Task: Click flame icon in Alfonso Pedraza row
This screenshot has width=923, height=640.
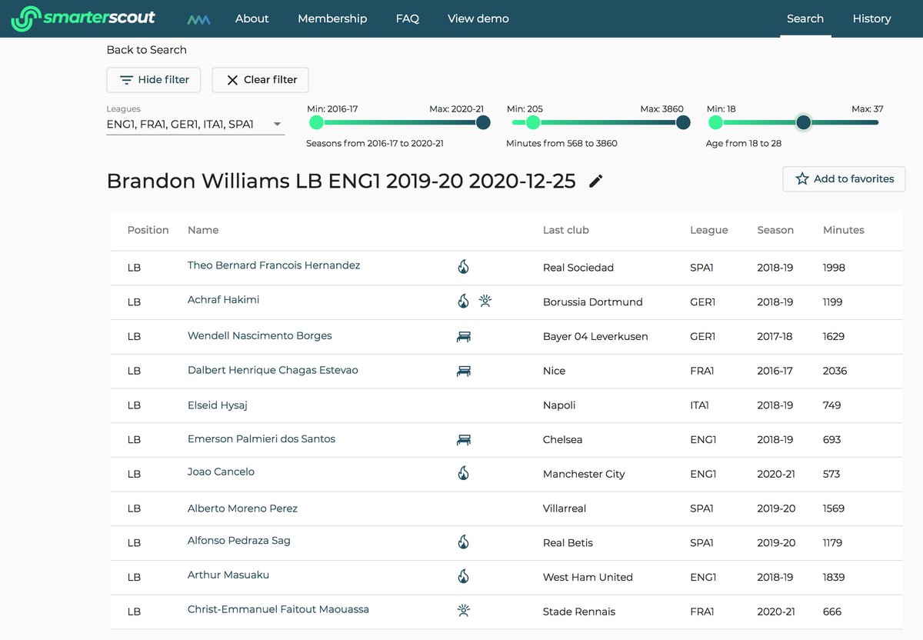Action: coord(463,542)
